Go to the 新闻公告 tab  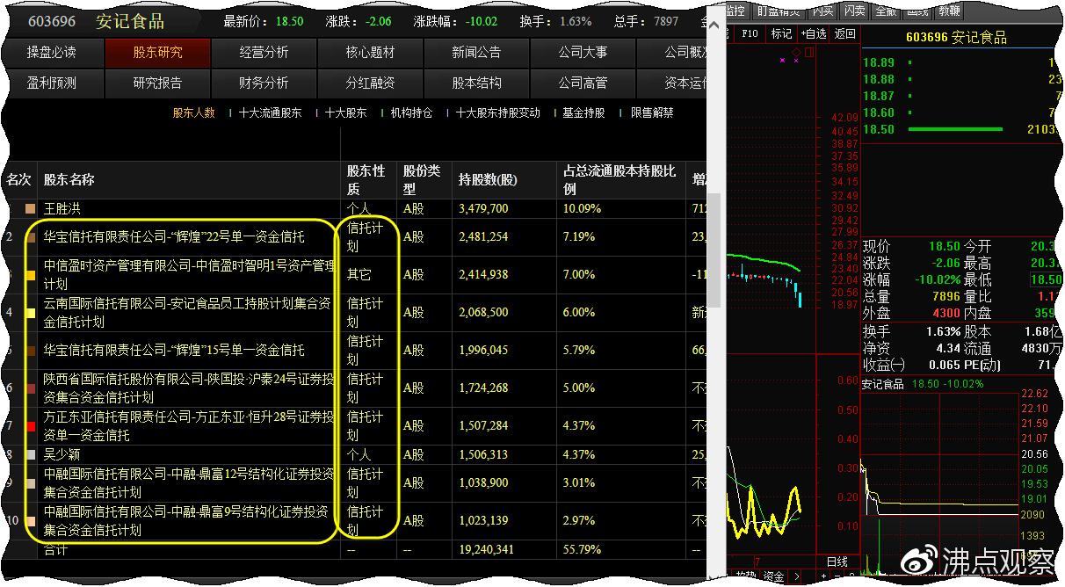click(477, 53)
